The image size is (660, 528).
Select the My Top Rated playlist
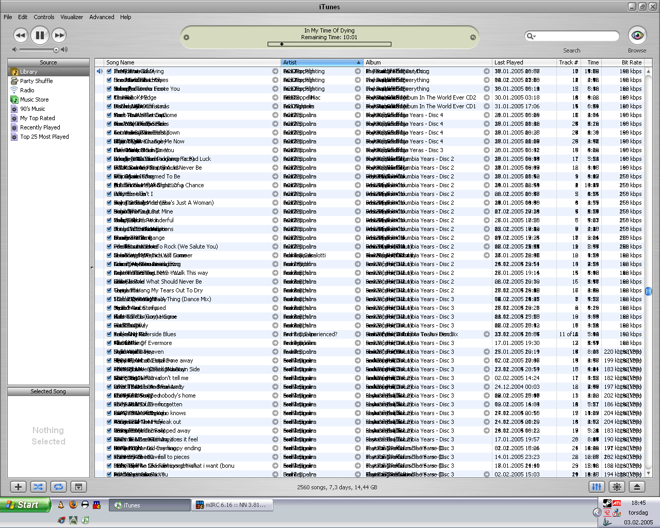click(48, 118)
